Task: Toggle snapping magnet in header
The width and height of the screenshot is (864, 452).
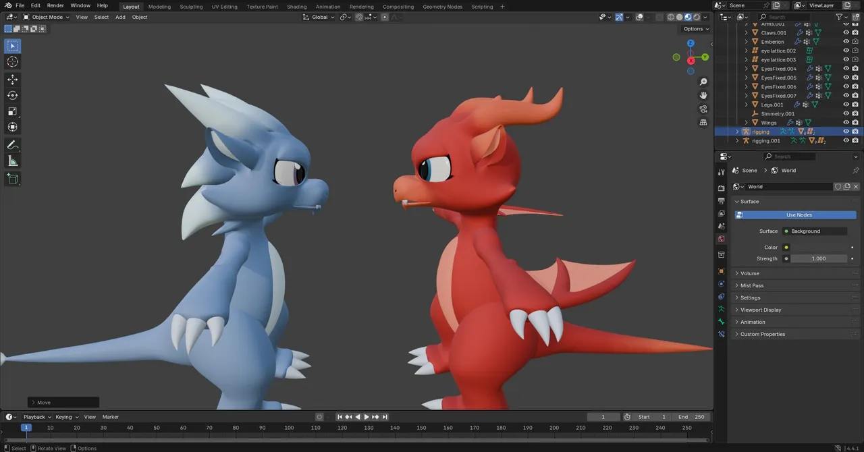Action: point(359,17)
